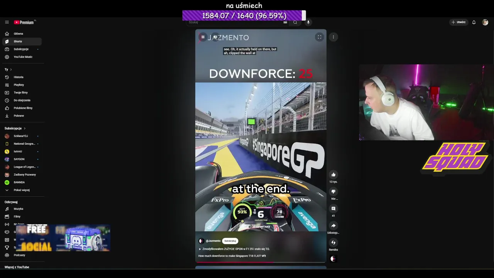Viewport: 494px width, 278px height.
Task: Enter fullscreen on the Short
Action: (x=319, y=37)
